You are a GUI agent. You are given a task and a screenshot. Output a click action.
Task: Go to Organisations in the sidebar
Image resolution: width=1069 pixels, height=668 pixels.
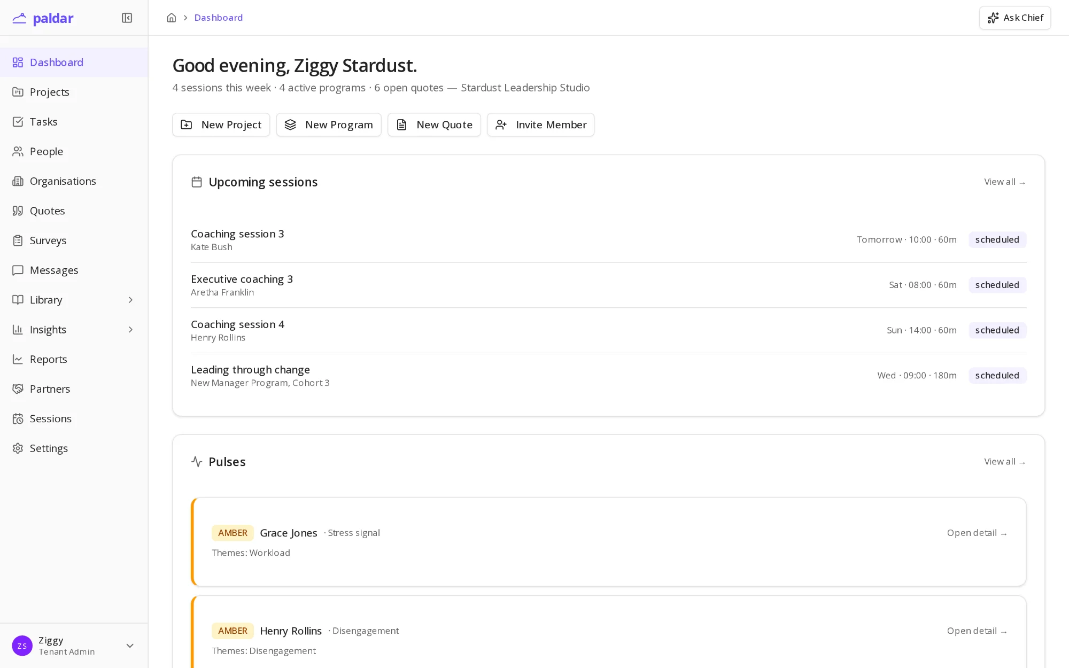(74, 181)
